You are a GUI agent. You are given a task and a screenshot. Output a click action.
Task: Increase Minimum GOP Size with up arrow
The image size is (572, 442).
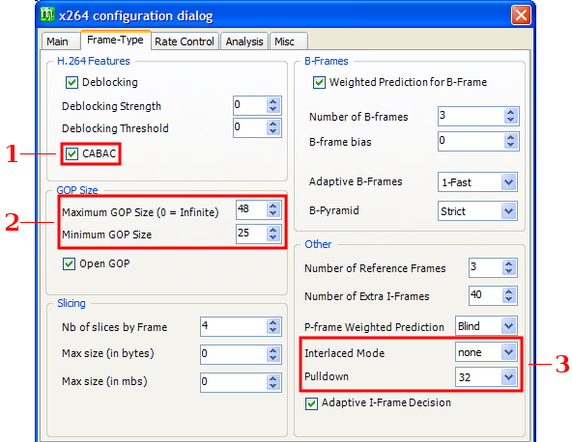pos(273,230)
